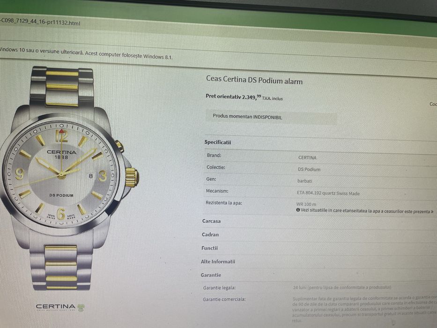437x328 pixels.
Task: Click the product title Ceas Certina DS Podium alarm
Action: click(254, 80)
